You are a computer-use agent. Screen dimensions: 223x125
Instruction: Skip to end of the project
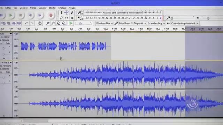tap(40, 15)
